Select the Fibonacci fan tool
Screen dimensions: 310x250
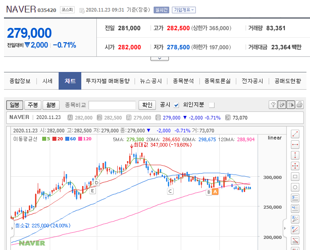(295, 230)
